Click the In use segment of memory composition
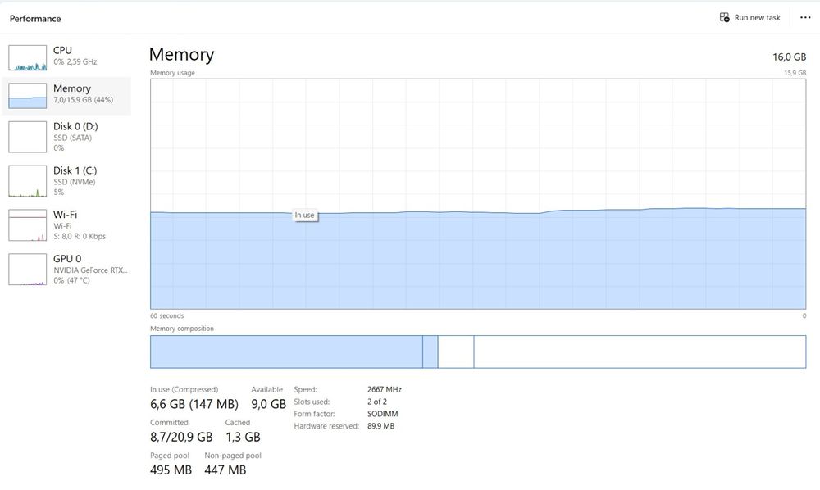The width and height of the screenshot is (820, 490). 285,352
